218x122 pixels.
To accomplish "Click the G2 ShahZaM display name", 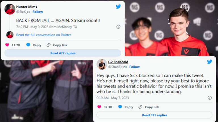I will [x=118, y=62].
